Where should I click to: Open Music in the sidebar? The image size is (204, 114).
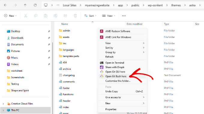point(14,58)
